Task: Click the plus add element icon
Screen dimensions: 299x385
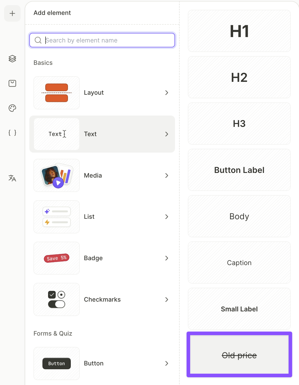Action: [x=12, y=13]
